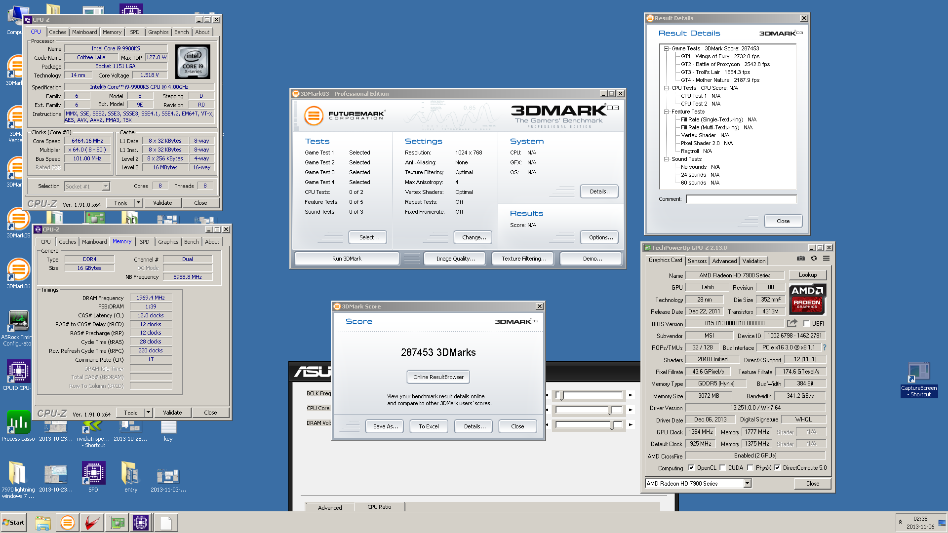Click the red swoosh taskbar icon
Screen dimensions: 948x533
92,523
